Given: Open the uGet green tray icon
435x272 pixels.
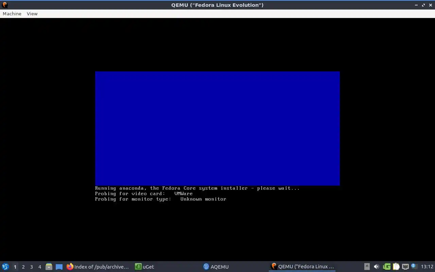Looking at the screenshot, I should (387, 267).
